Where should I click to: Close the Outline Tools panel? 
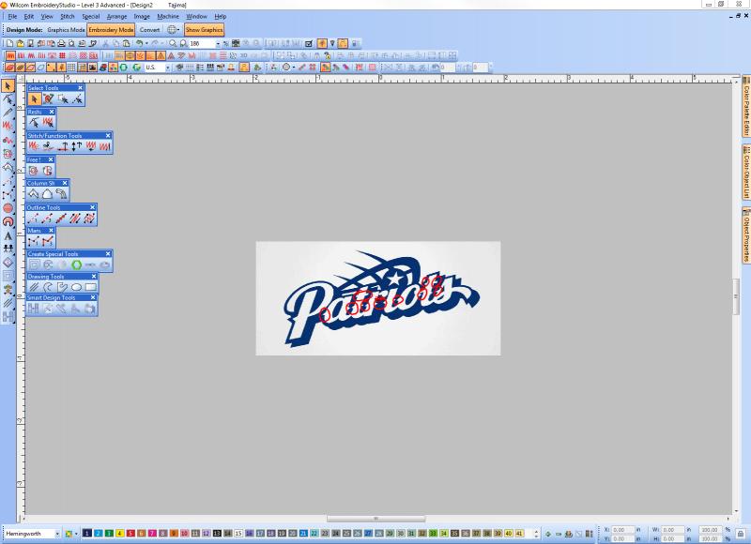[92, 207]
